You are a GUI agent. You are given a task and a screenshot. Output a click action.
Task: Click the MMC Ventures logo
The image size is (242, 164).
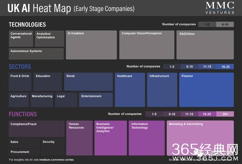coord(222,7)
